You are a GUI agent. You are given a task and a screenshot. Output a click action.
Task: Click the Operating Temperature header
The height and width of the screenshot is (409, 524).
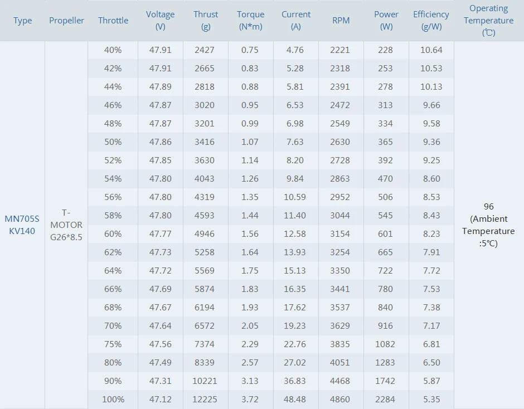tap(489, 21)
